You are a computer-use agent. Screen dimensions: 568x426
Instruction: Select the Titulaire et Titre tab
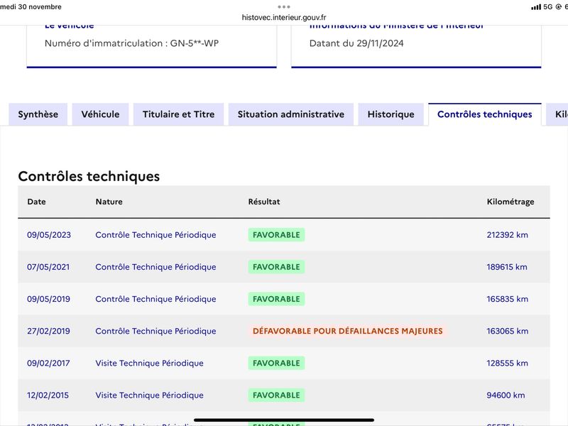point(179,114)
